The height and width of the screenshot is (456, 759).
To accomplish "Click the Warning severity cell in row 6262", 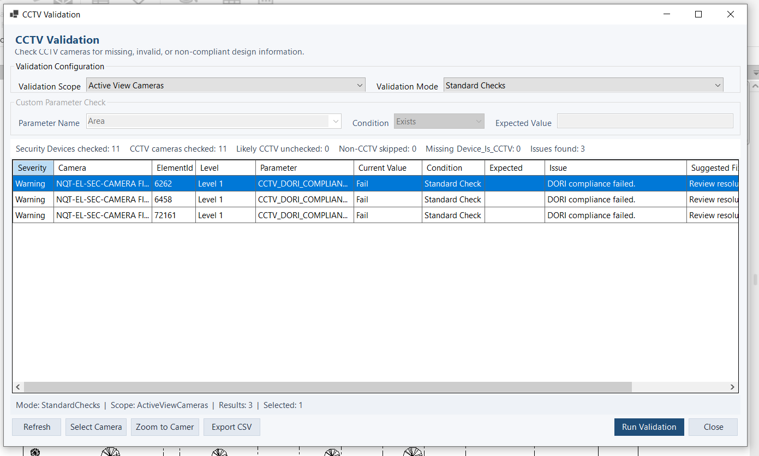I will point(33,184).
